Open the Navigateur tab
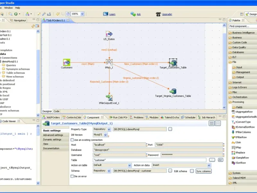 (x=18, y=20)
